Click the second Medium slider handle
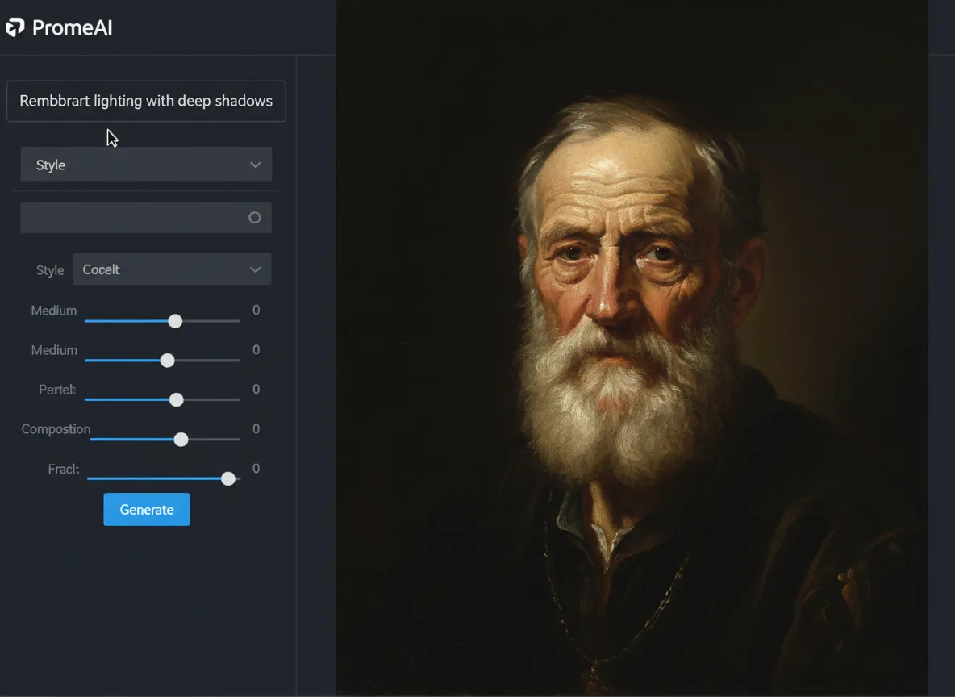 pyautogui.click(x=167, y=361)
